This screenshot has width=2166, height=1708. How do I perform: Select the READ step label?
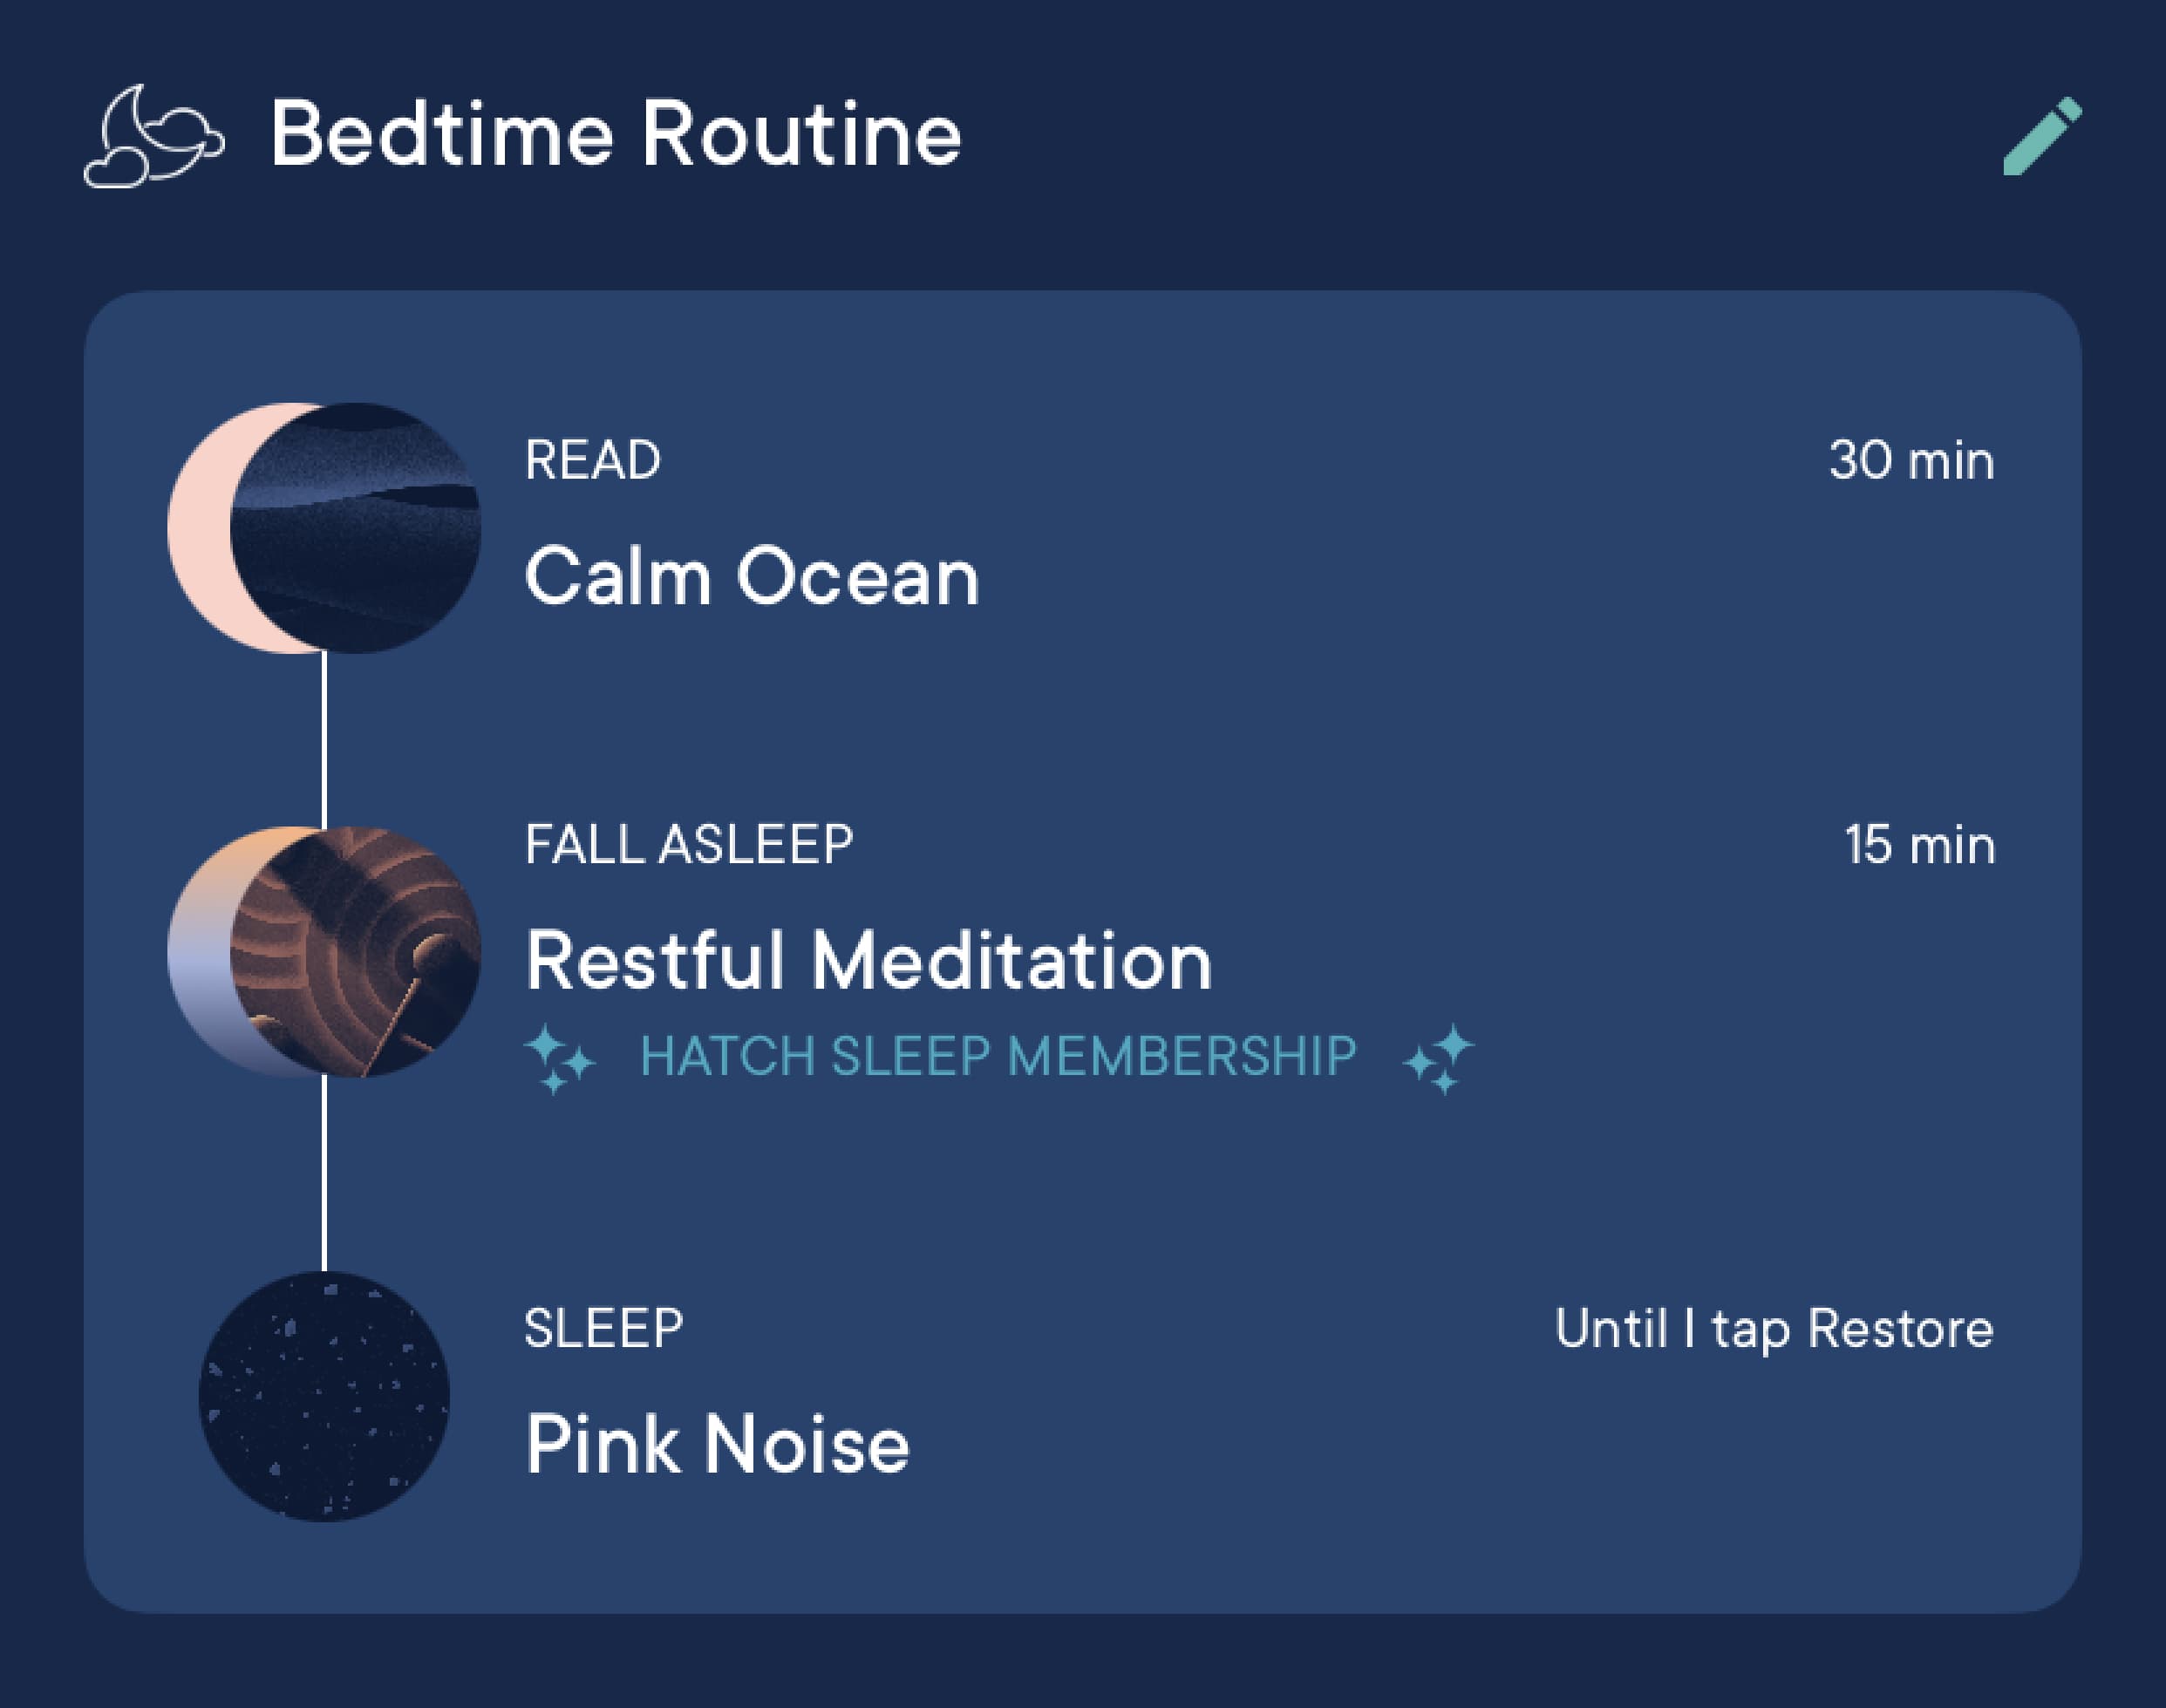[593, 460]
